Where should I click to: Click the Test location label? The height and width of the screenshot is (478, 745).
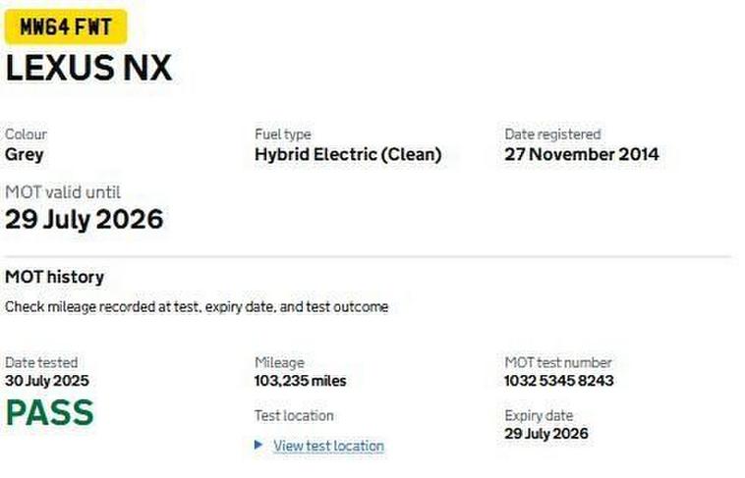point(294,415)
